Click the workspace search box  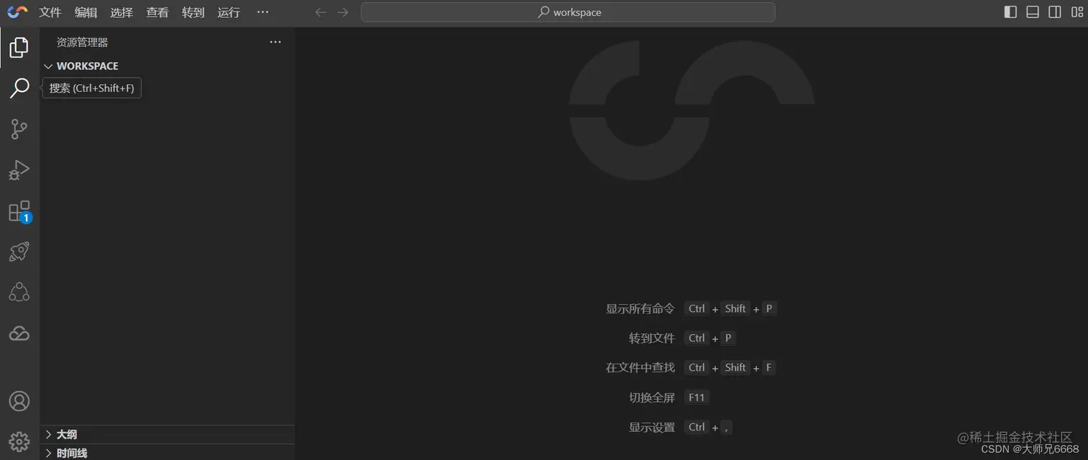pos(568,12)
